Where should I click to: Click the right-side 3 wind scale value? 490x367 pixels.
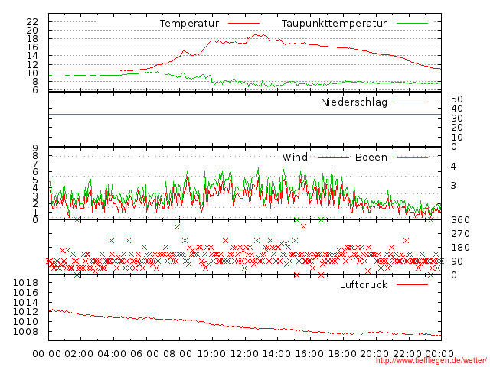point(453,186)
